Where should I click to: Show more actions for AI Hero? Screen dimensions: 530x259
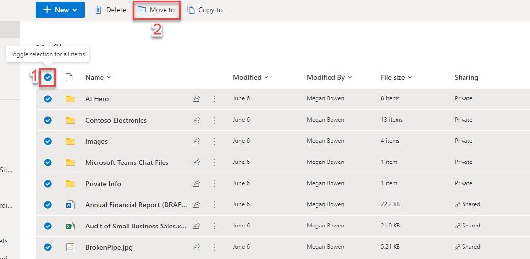[x=214, y=99]
